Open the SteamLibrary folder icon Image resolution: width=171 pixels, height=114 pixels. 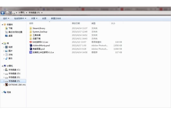[x=31, y=28]
